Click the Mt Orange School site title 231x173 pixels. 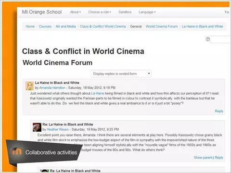42,12
